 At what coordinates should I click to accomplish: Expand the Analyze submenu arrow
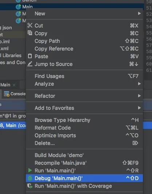[139, 84]
